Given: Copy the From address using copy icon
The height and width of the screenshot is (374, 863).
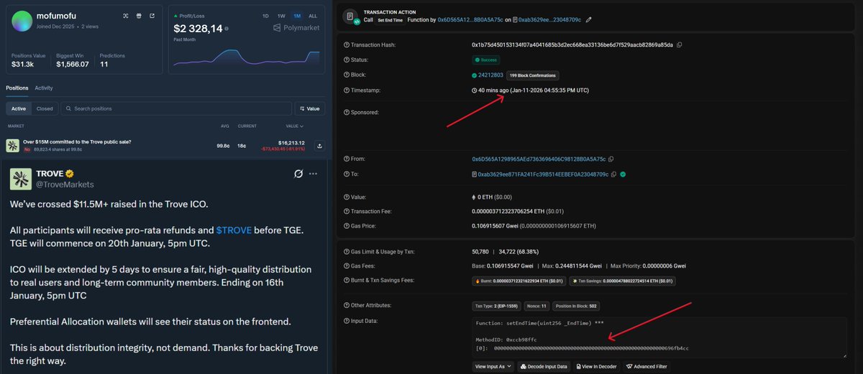Looking at the screenshot, I should click(611, 159).
